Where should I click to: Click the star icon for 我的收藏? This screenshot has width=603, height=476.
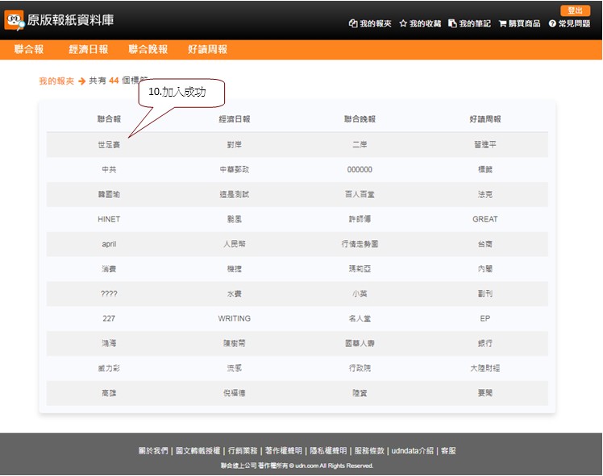(x=403, y=23)
